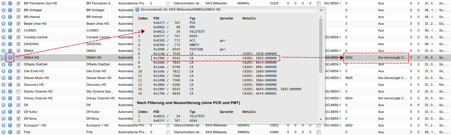This screenshot has height=135, width=451.
Task: Select the 10325 service ID cell
Action: pyautogui.click(x=274, y=3)
